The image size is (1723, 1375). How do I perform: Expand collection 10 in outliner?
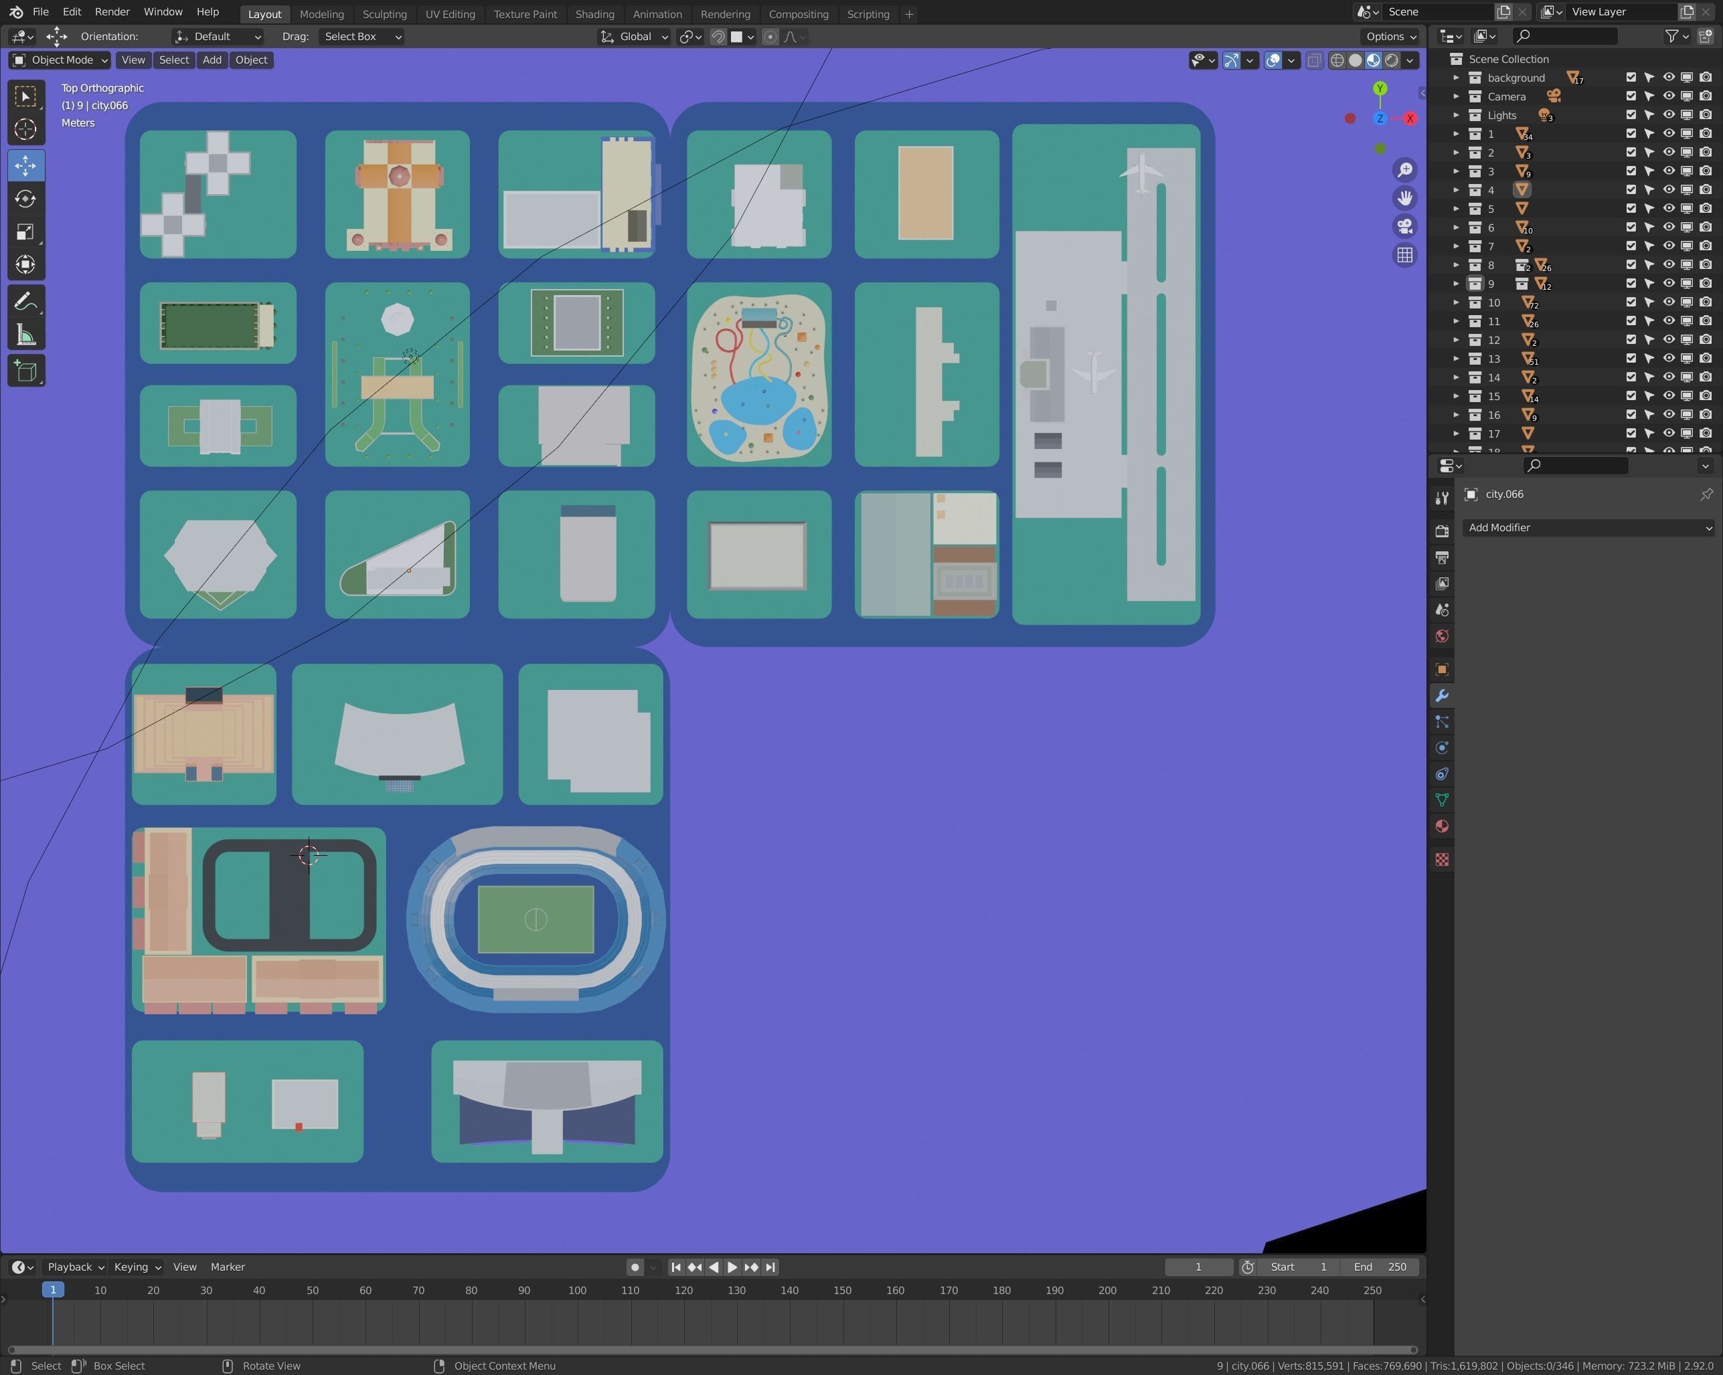pyautogui.click(x=1455, y=303)
